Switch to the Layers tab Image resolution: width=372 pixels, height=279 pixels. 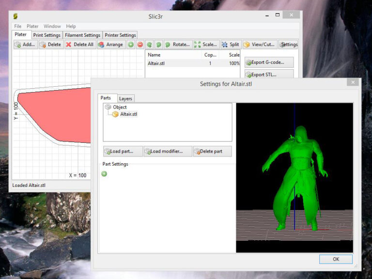[x=125, y=98]
